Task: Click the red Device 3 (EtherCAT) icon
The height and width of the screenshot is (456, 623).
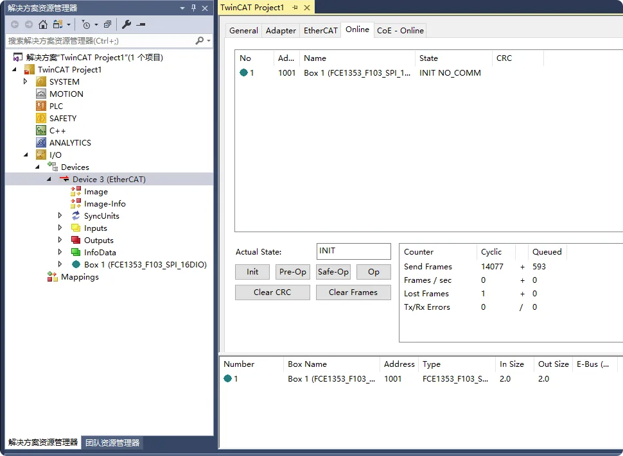Action: (64, 180)
